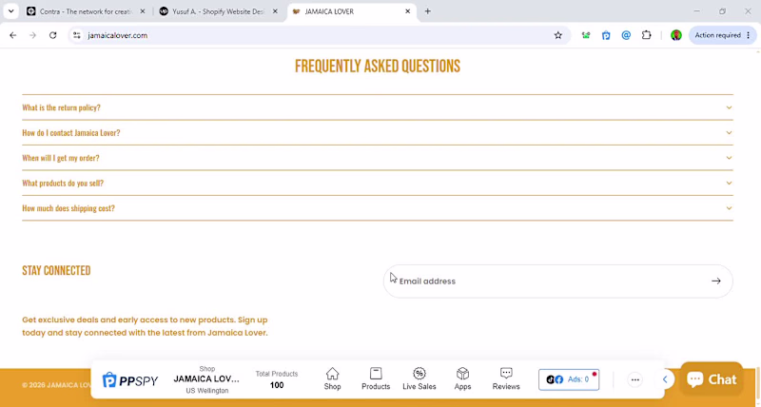Click the Action required button
This screenshot has width=761, height=407.
tap(722, 35)
